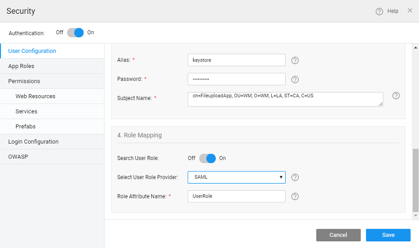Click help icon next to Alias field
The width and height of the screenshot is (419, 248).
click(295, 60)
